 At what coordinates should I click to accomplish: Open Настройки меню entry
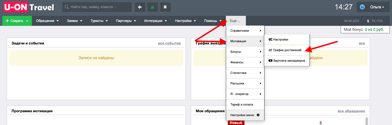pos(245,115)
